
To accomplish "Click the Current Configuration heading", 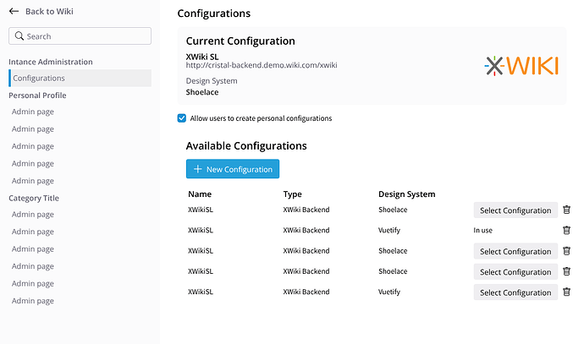I will 240,41.
